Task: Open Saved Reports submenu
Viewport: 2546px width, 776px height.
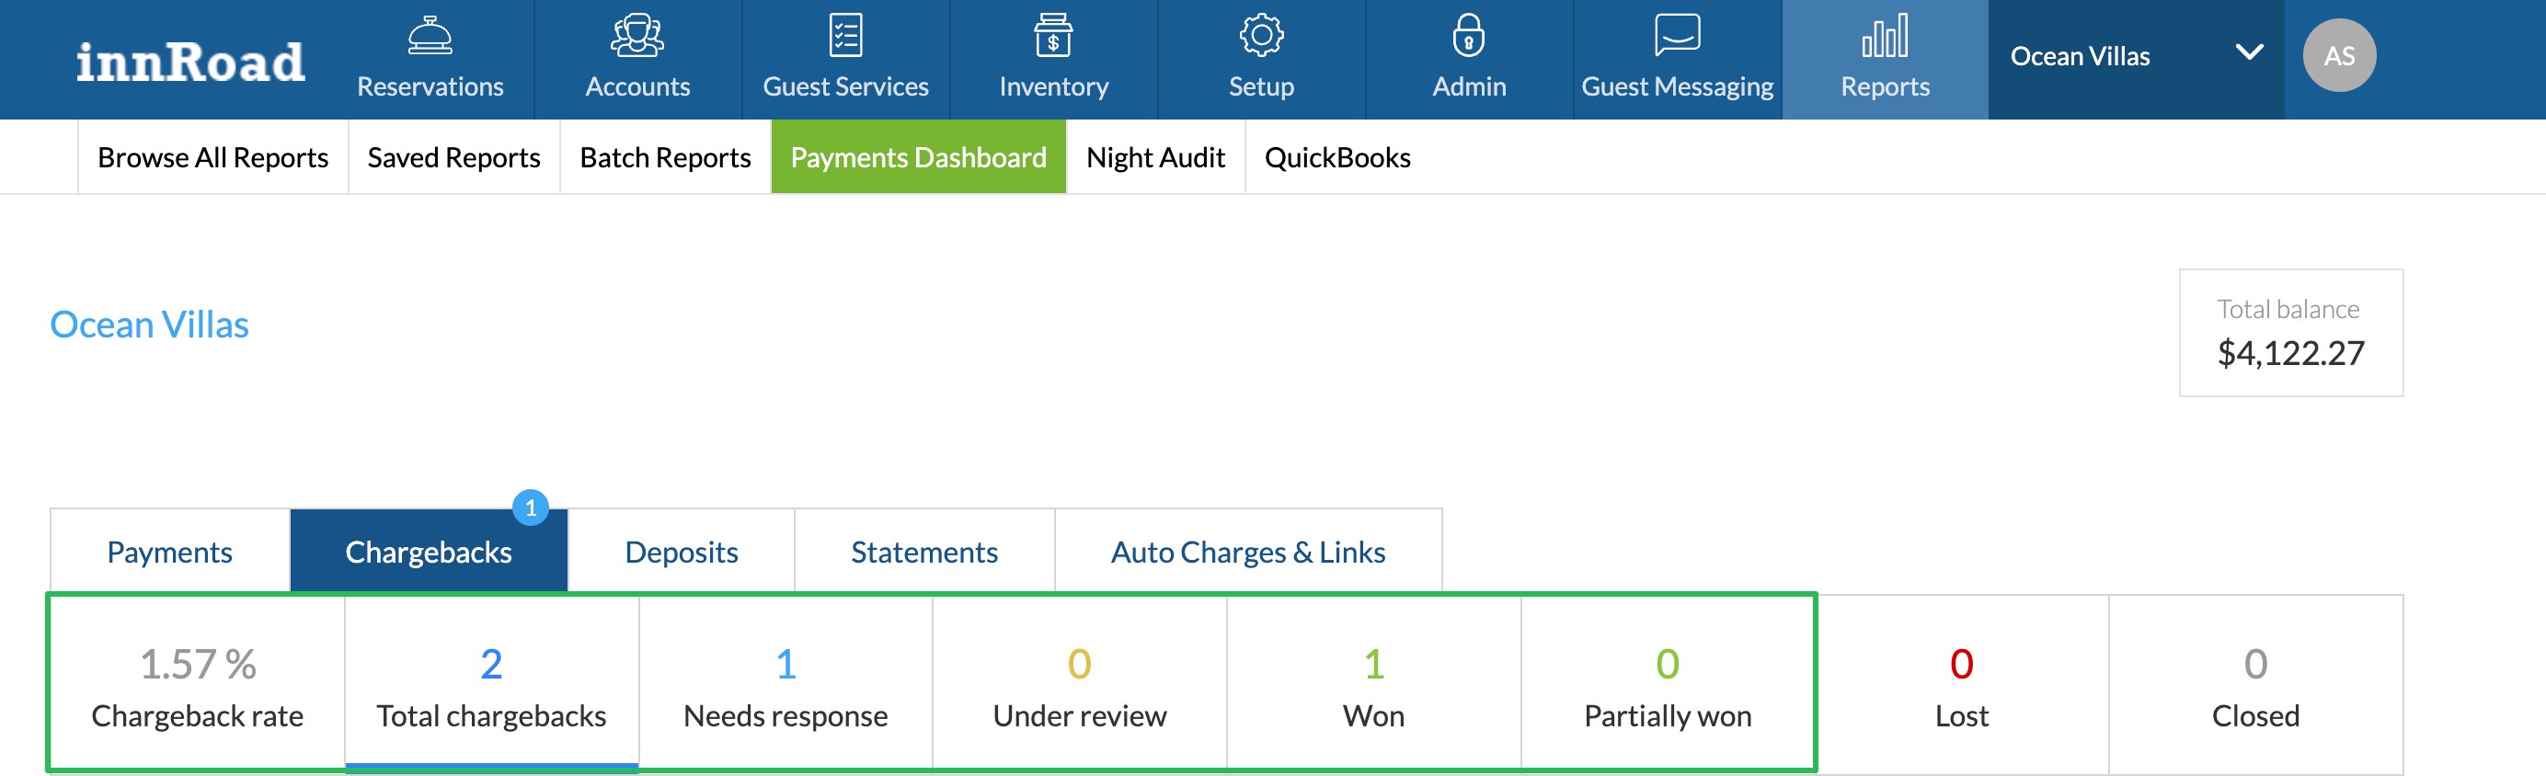Action: click(x=453, y=157)
